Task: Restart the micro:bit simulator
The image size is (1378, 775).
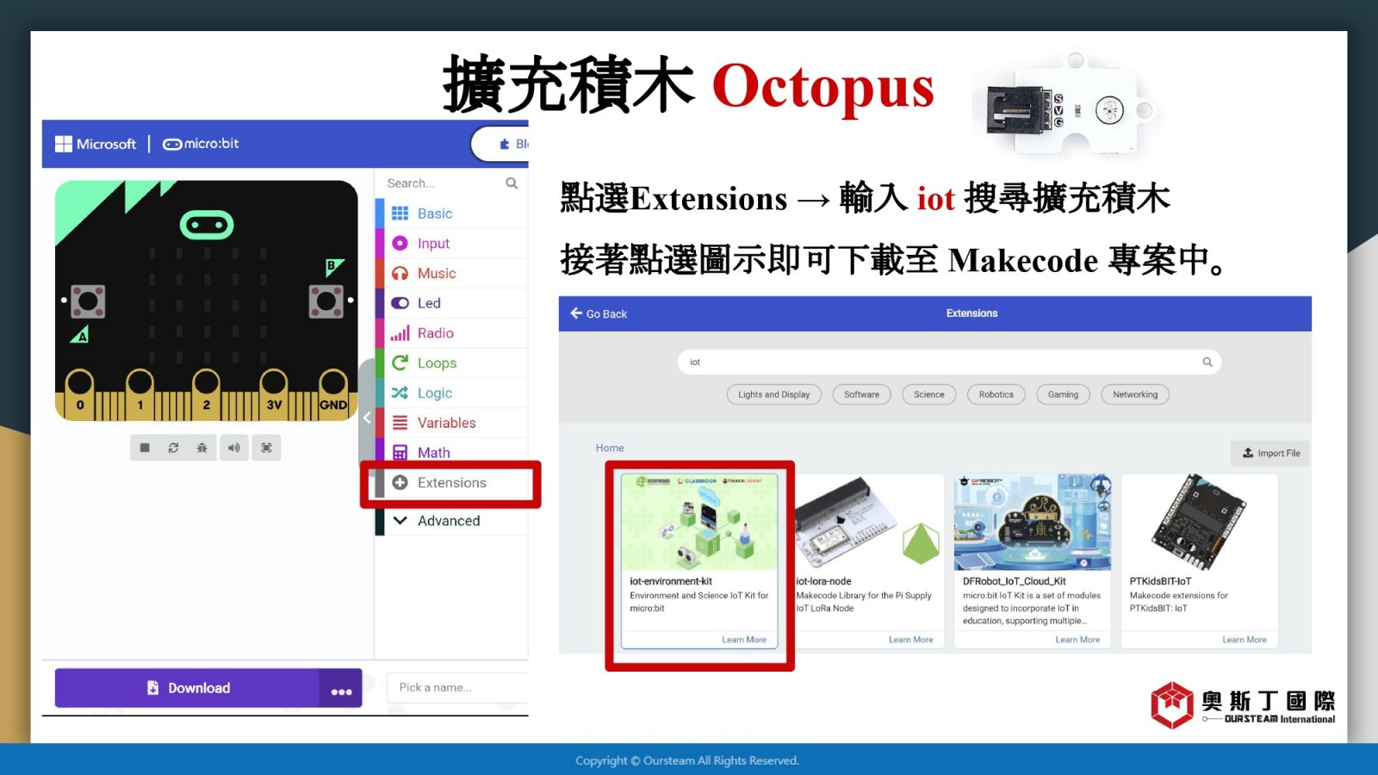Action: click(x=173, y=448)
